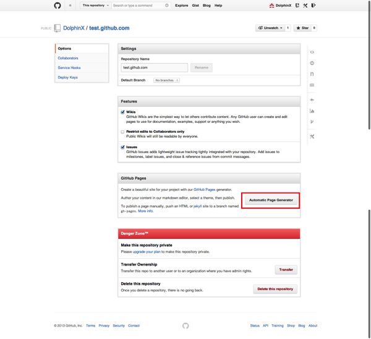Open the Collaborators settings tab
The height and width of the screenshot is (339, 371).
[82, 58]
